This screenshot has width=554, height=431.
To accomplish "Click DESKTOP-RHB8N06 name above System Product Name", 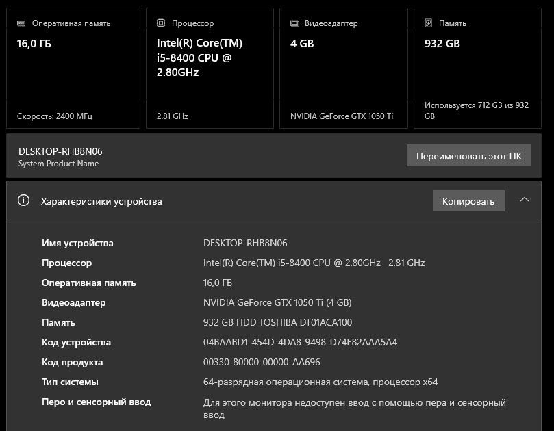I will coord(60,151).
